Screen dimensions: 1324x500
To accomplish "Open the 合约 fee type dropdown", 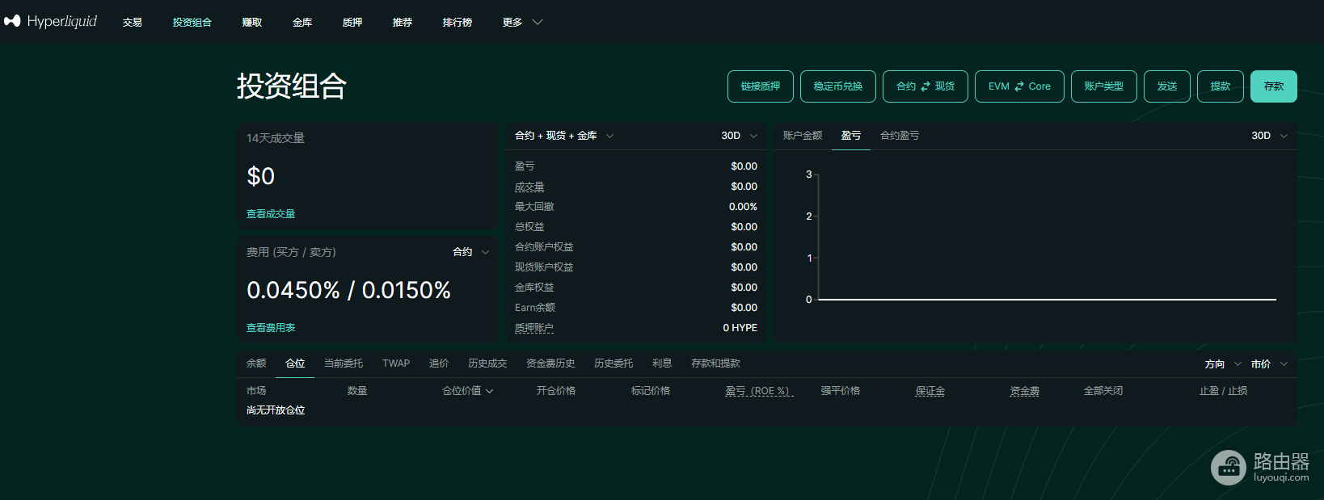I will [471, 252].
